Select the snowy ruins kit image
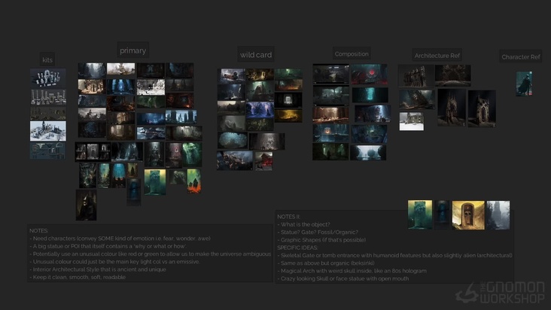The height and width of the screenshot is (310, 551). 47,131
